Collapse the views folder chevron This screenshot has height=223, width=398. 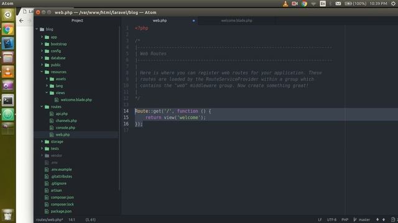click(x=47, y=93)
